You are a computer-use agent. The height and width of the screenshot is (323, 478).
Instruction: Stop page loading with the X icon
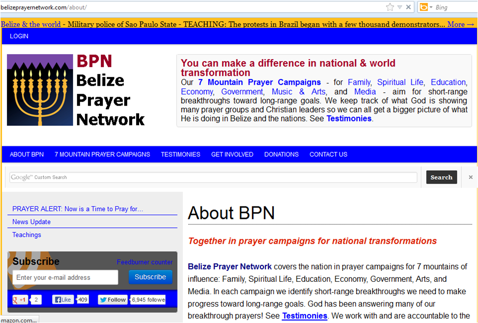[408, 7]
